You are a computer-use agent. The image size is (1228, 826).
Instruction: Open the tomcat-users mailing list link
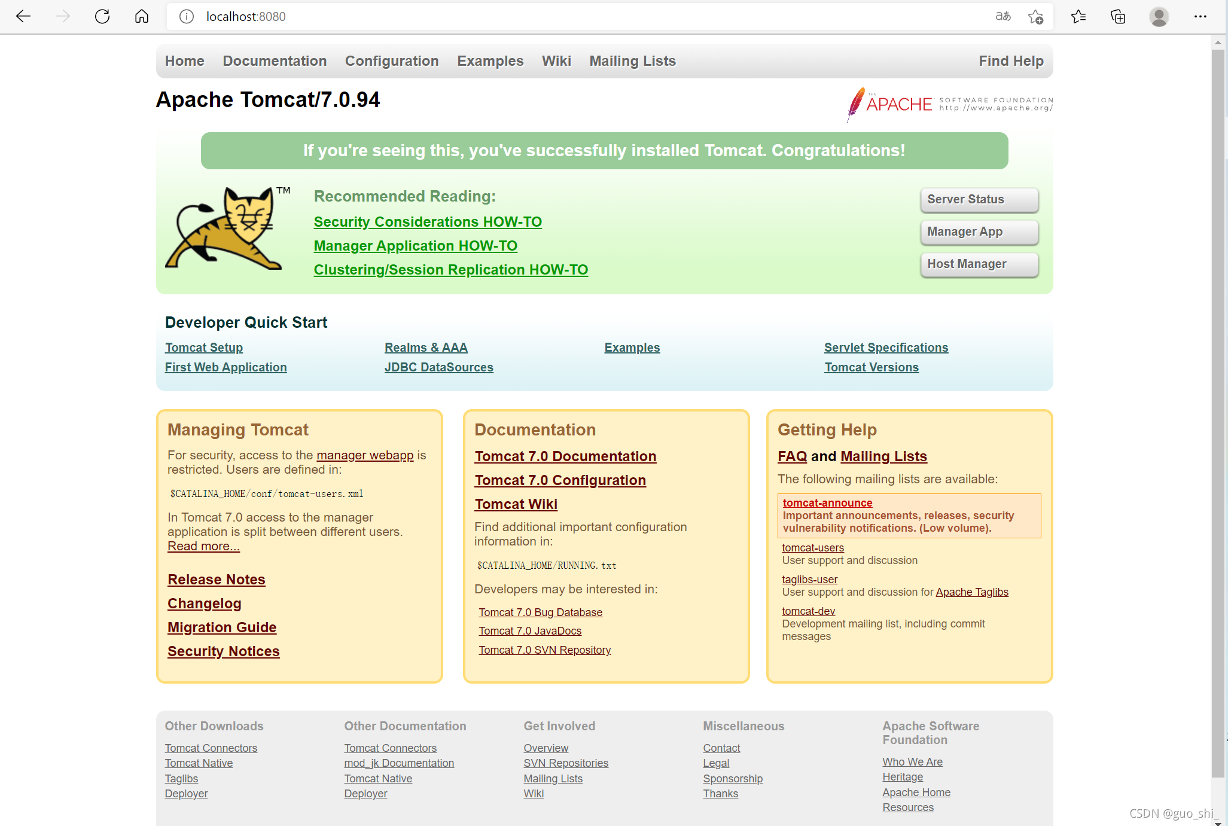(813, 548)
